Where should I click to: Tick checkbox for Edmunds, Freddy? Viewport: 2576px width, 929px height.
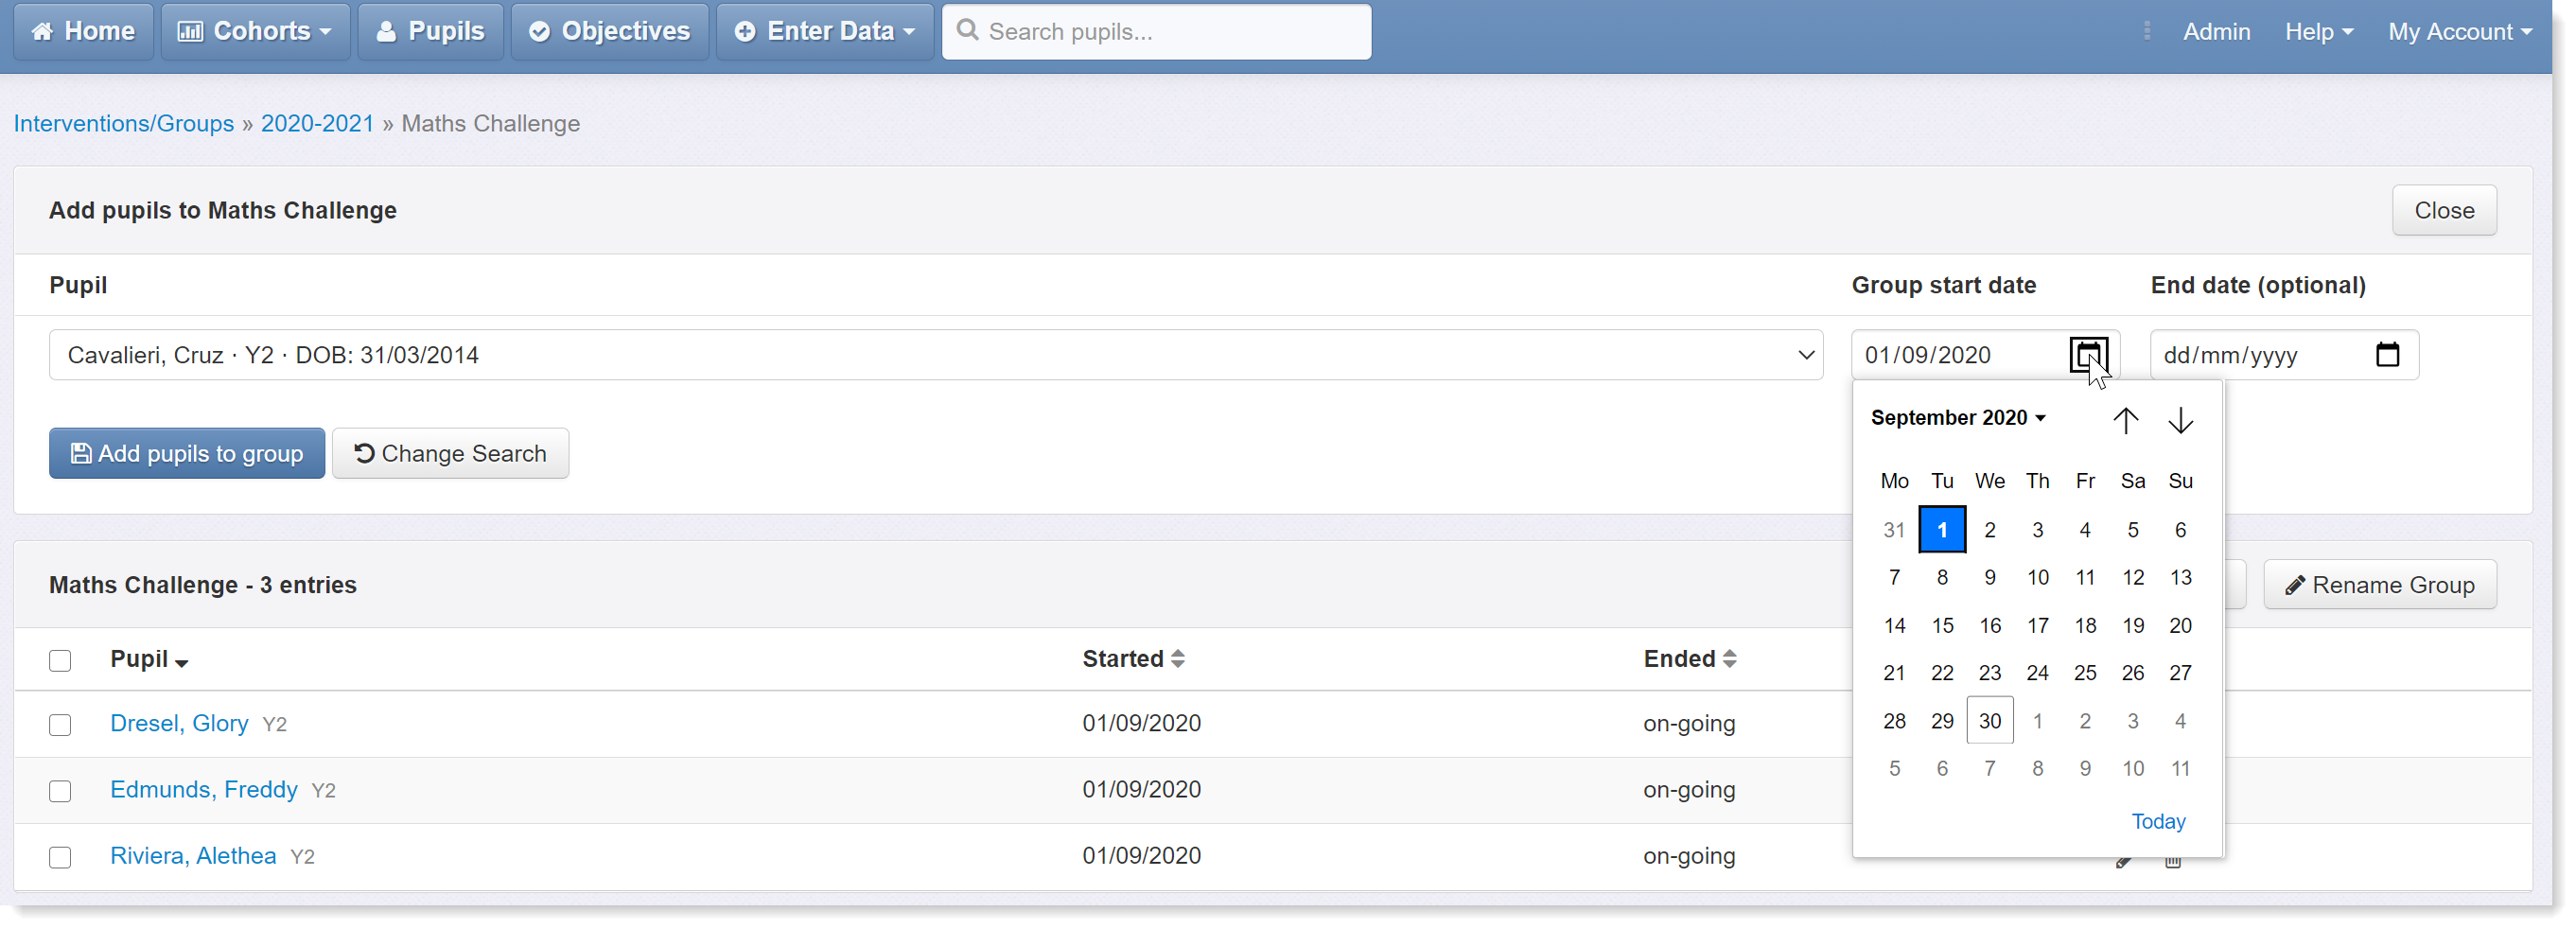(60, 790)
